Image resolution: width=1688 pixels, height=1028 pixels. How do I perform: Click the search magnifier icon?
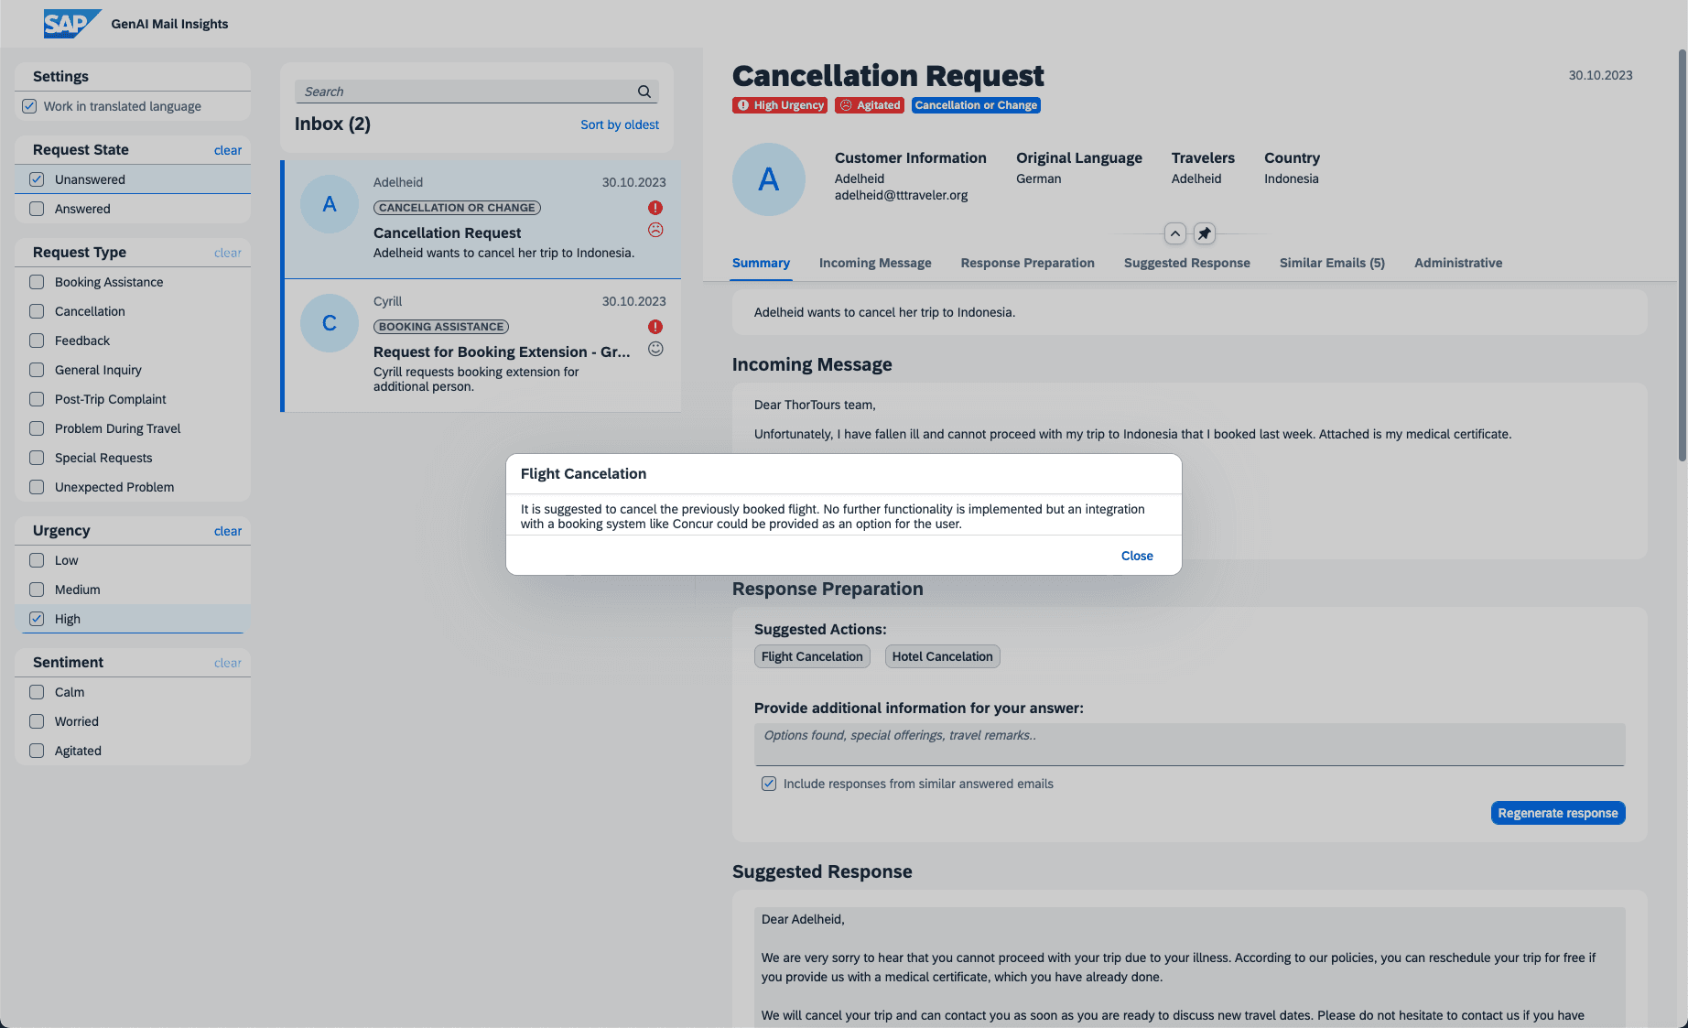click(x=644, y=92)
